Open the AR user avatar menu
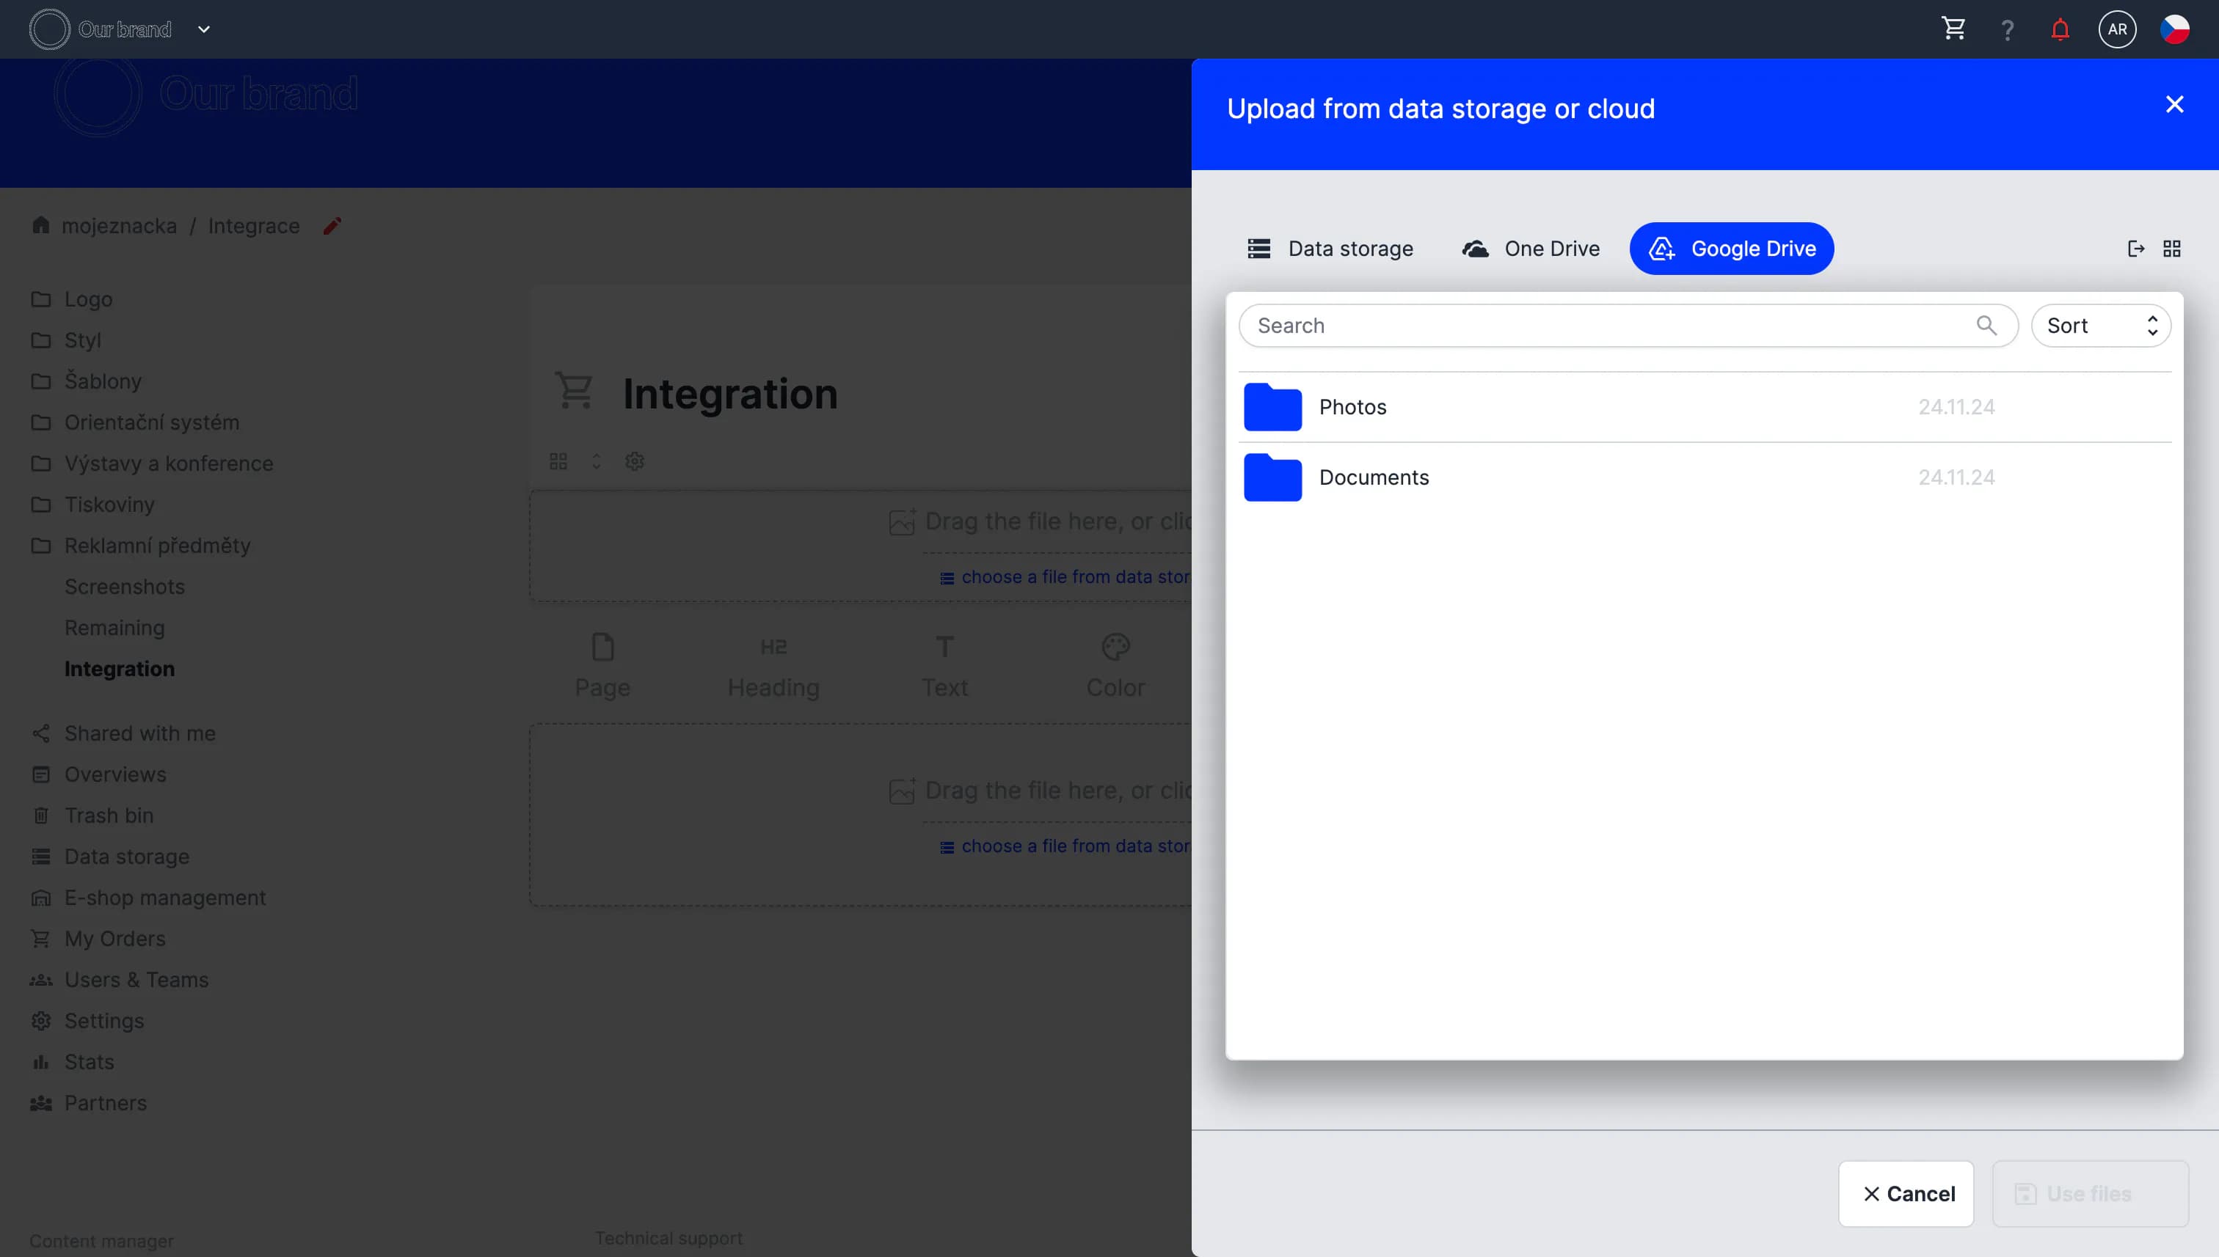The width and height of the screenshot is (2219, 1257). tap(2116, 29)
